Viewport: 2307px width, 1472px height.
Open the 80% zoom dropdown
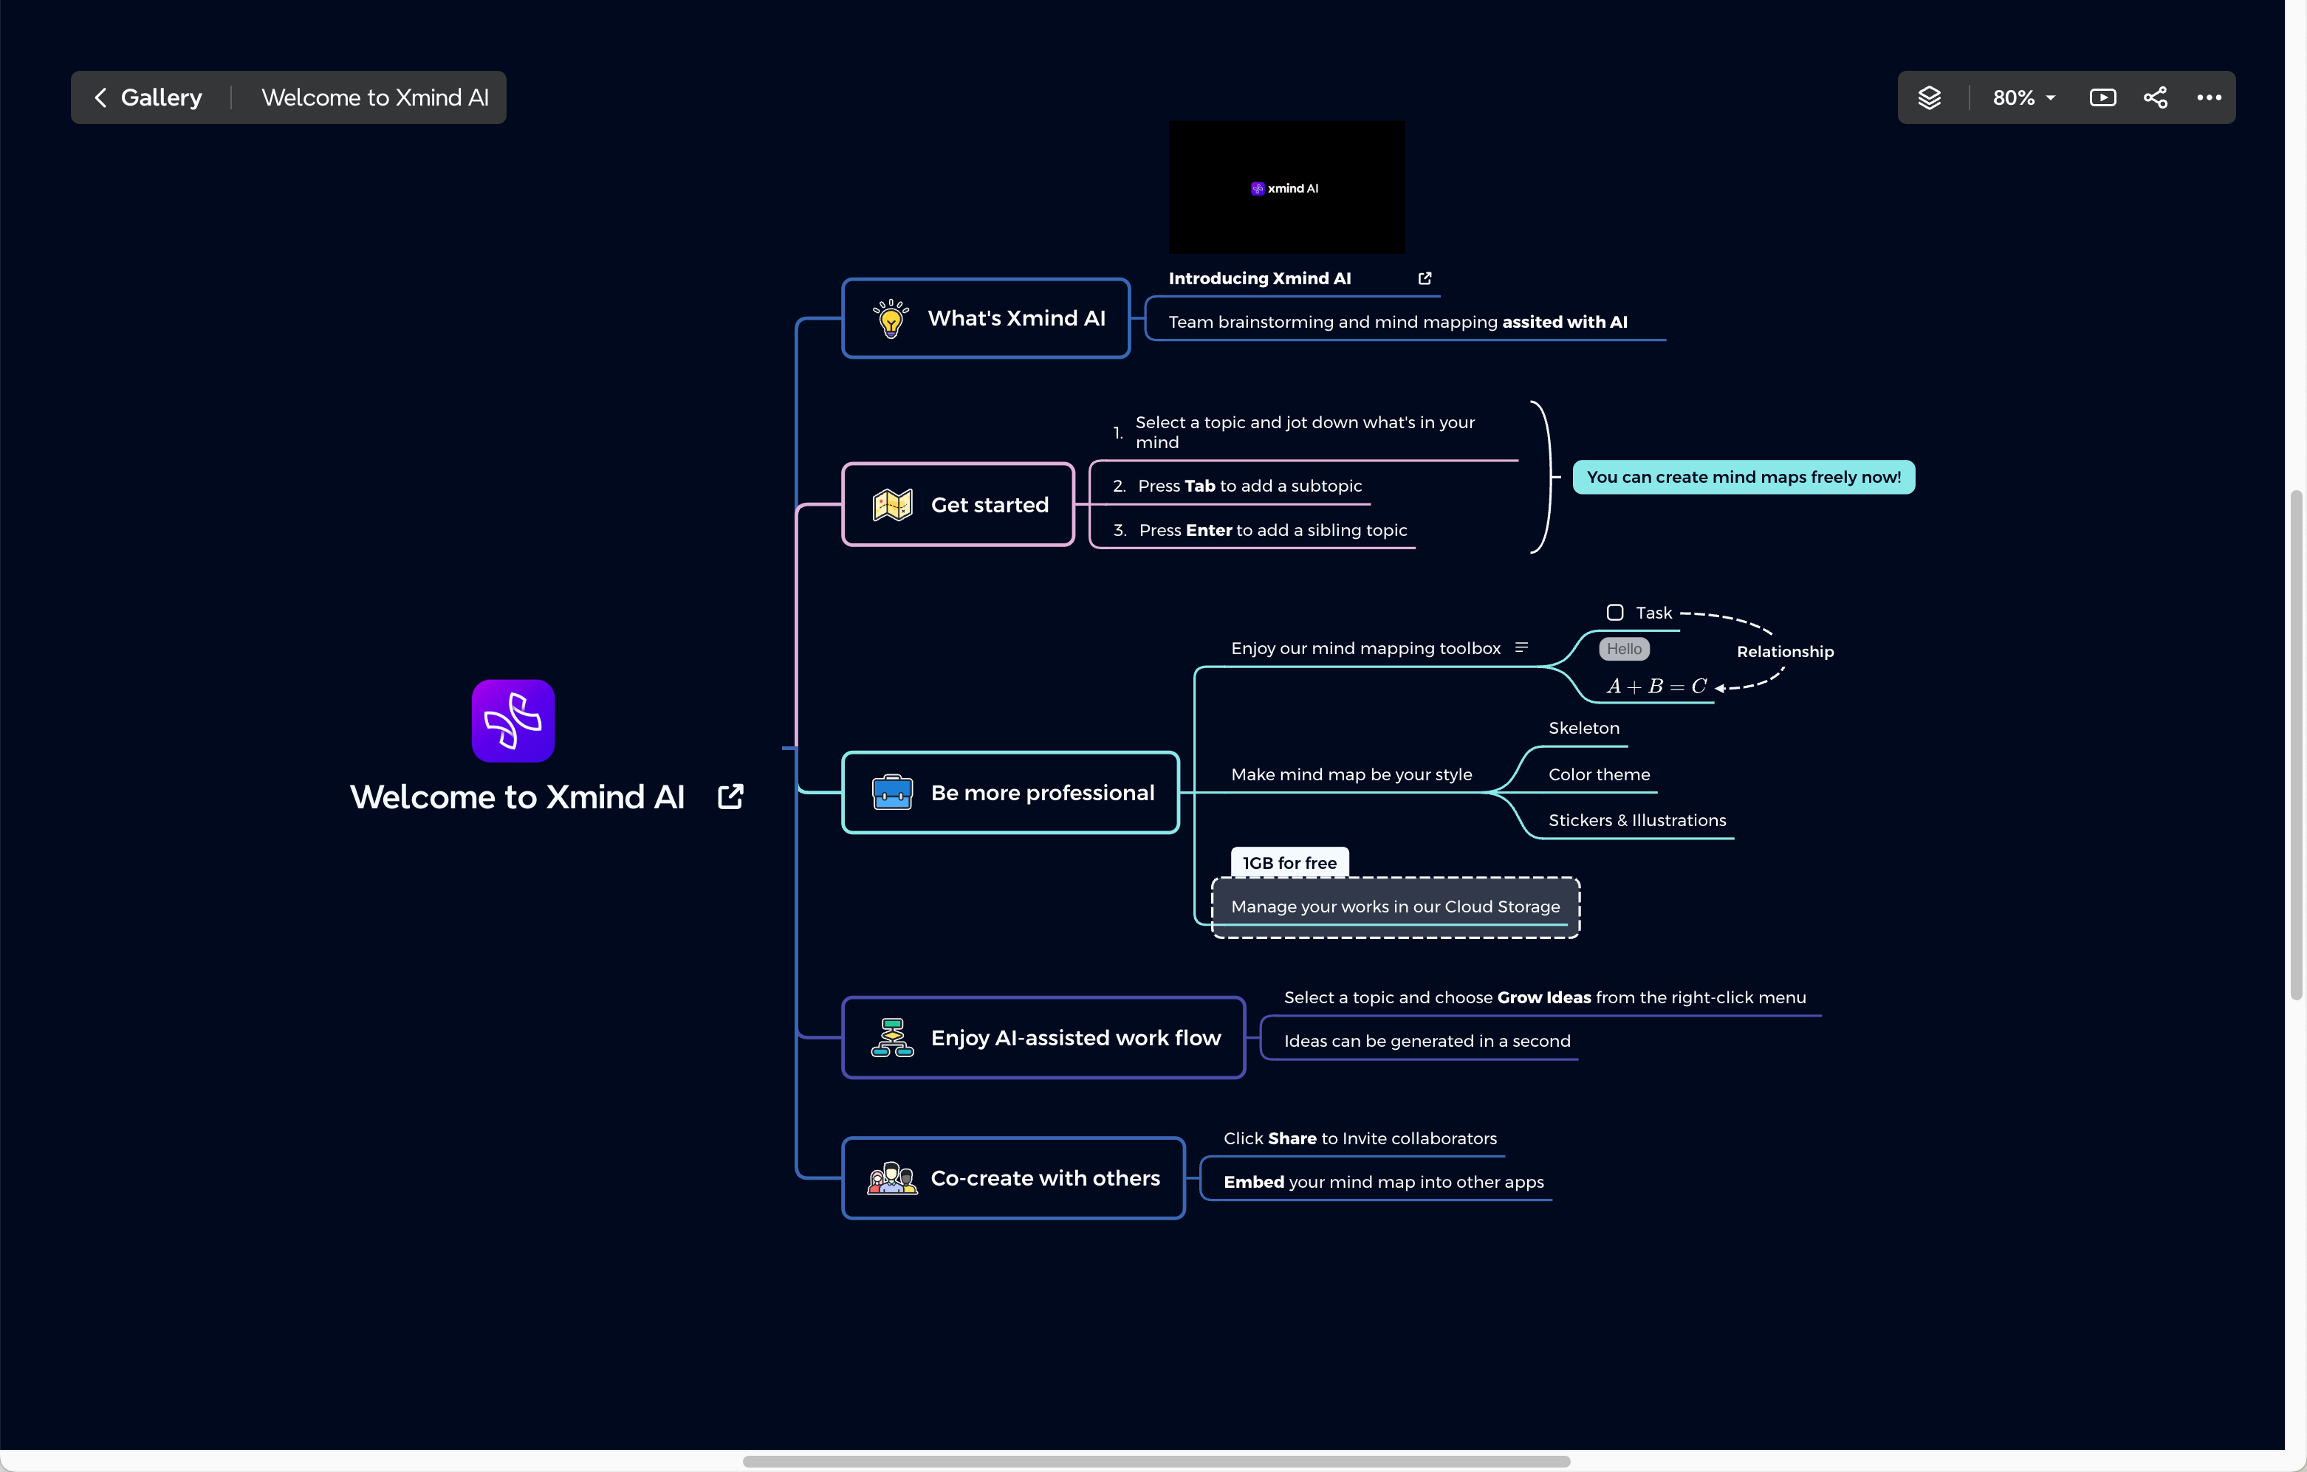2023,97
